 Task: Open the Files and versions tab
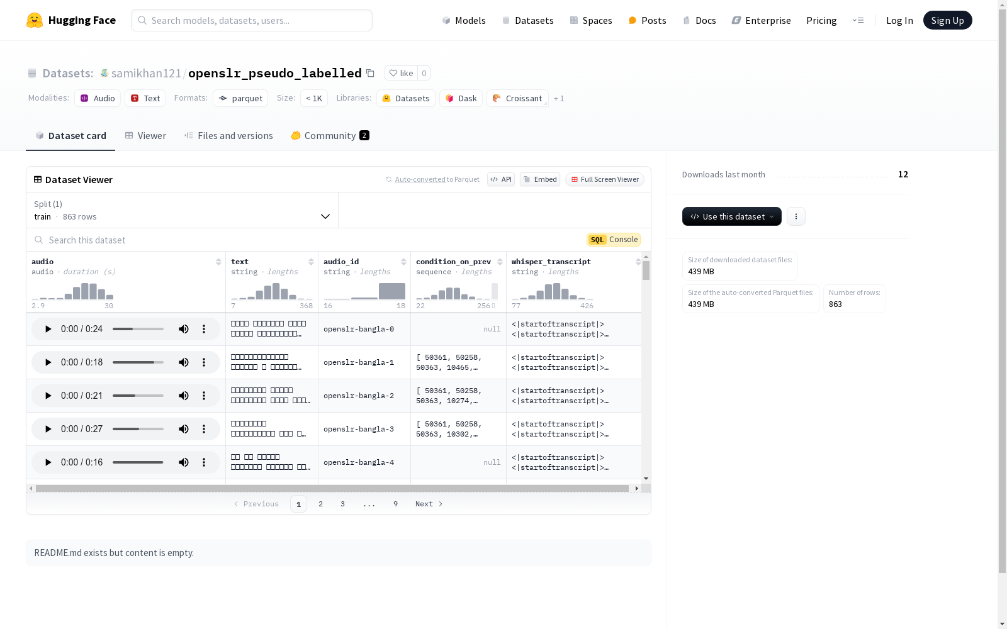coord(228,136)
